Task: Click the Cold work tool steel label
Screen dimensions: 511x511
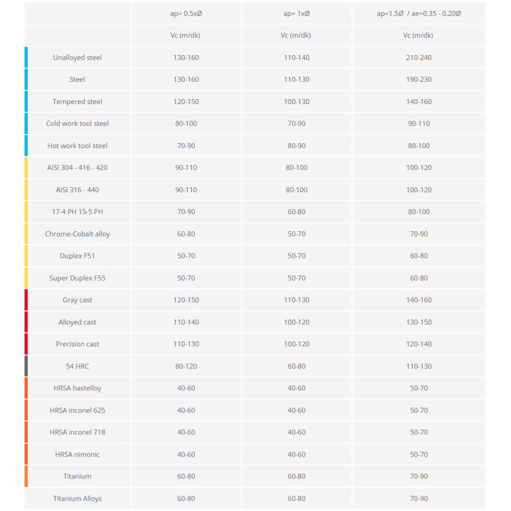Action: tap(77, 123)
